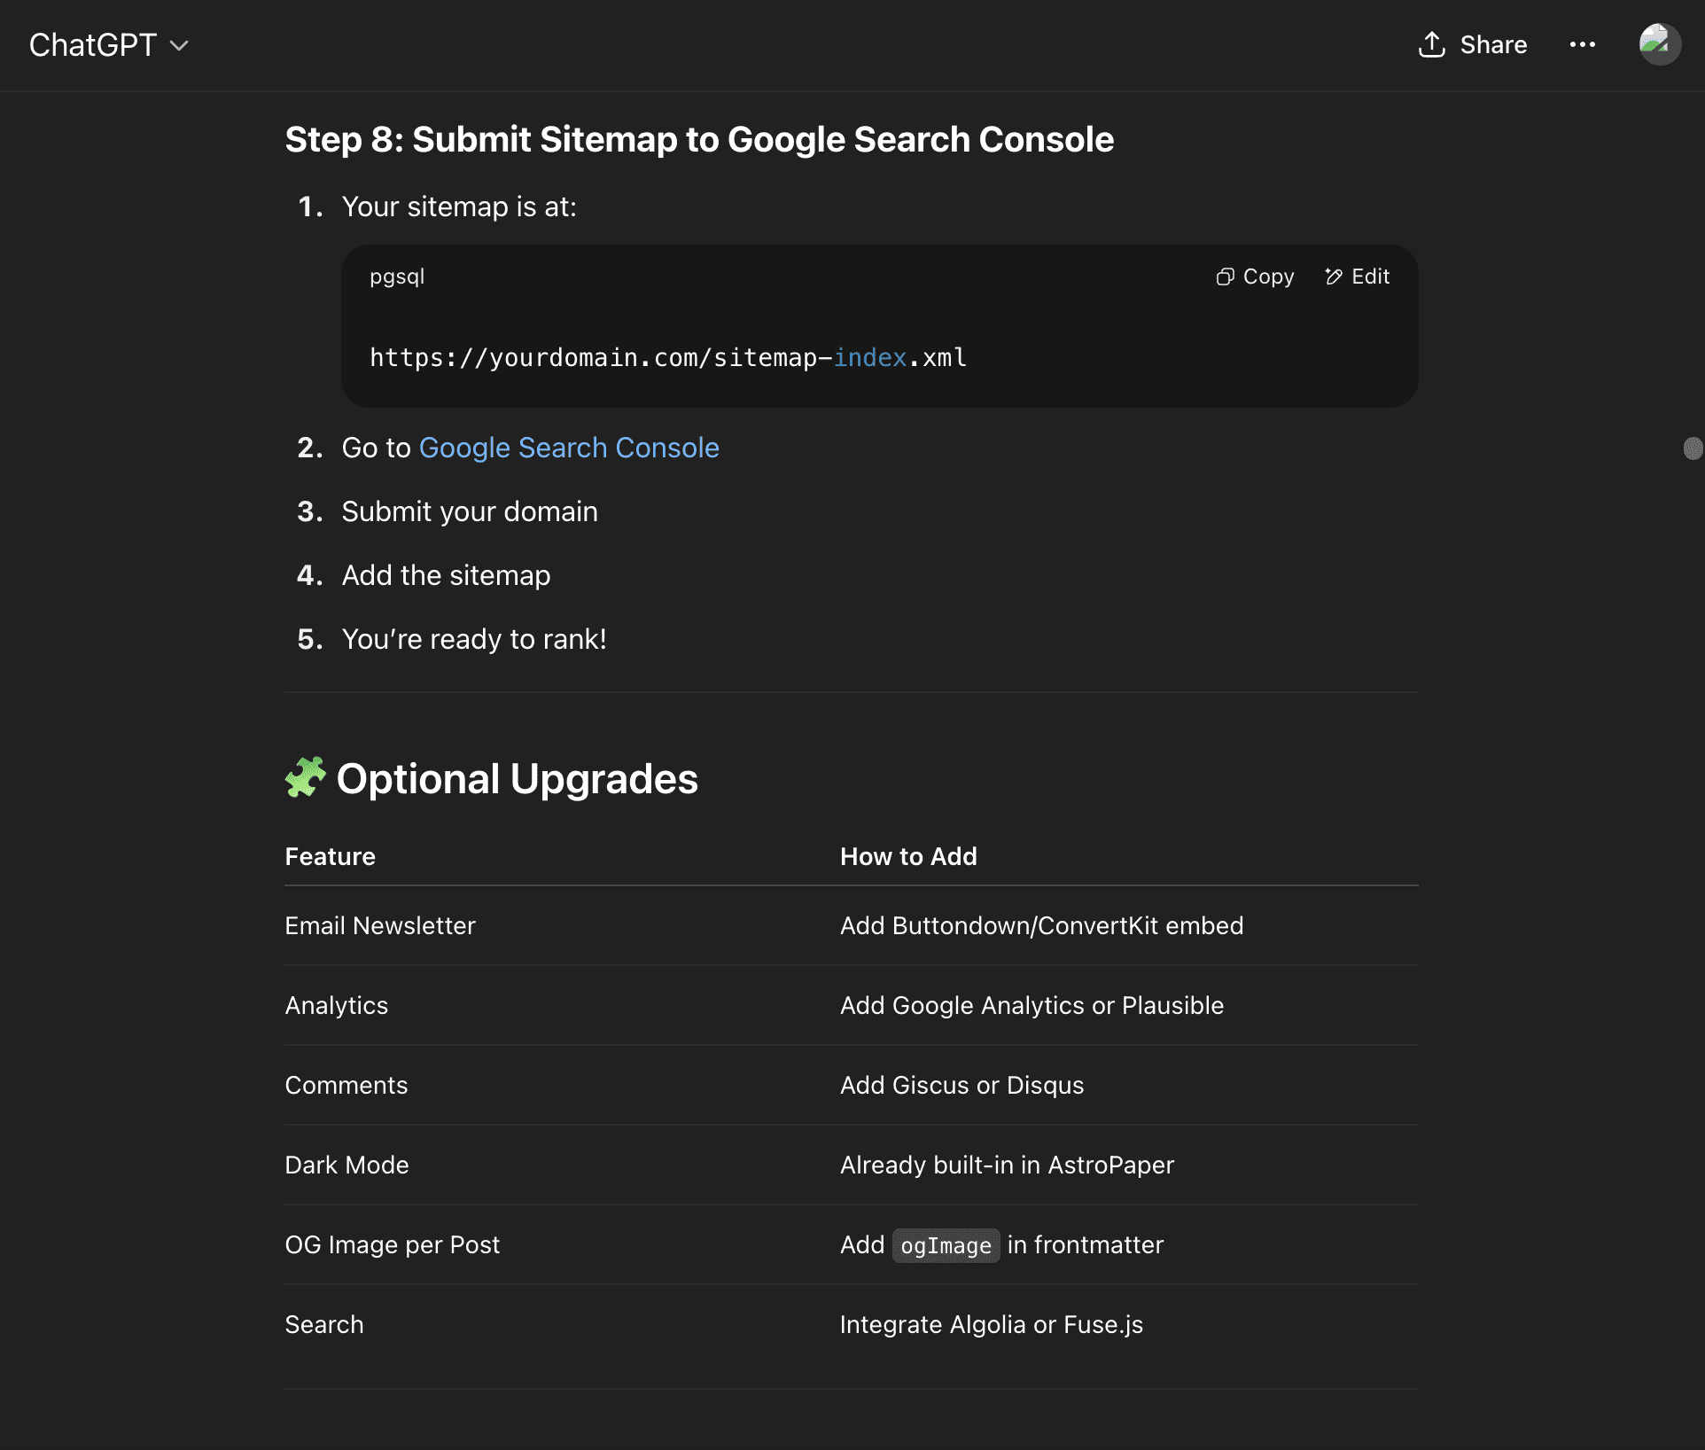Open the Google Search Console link
The image size is (1705, 1450).
(569, 448)
